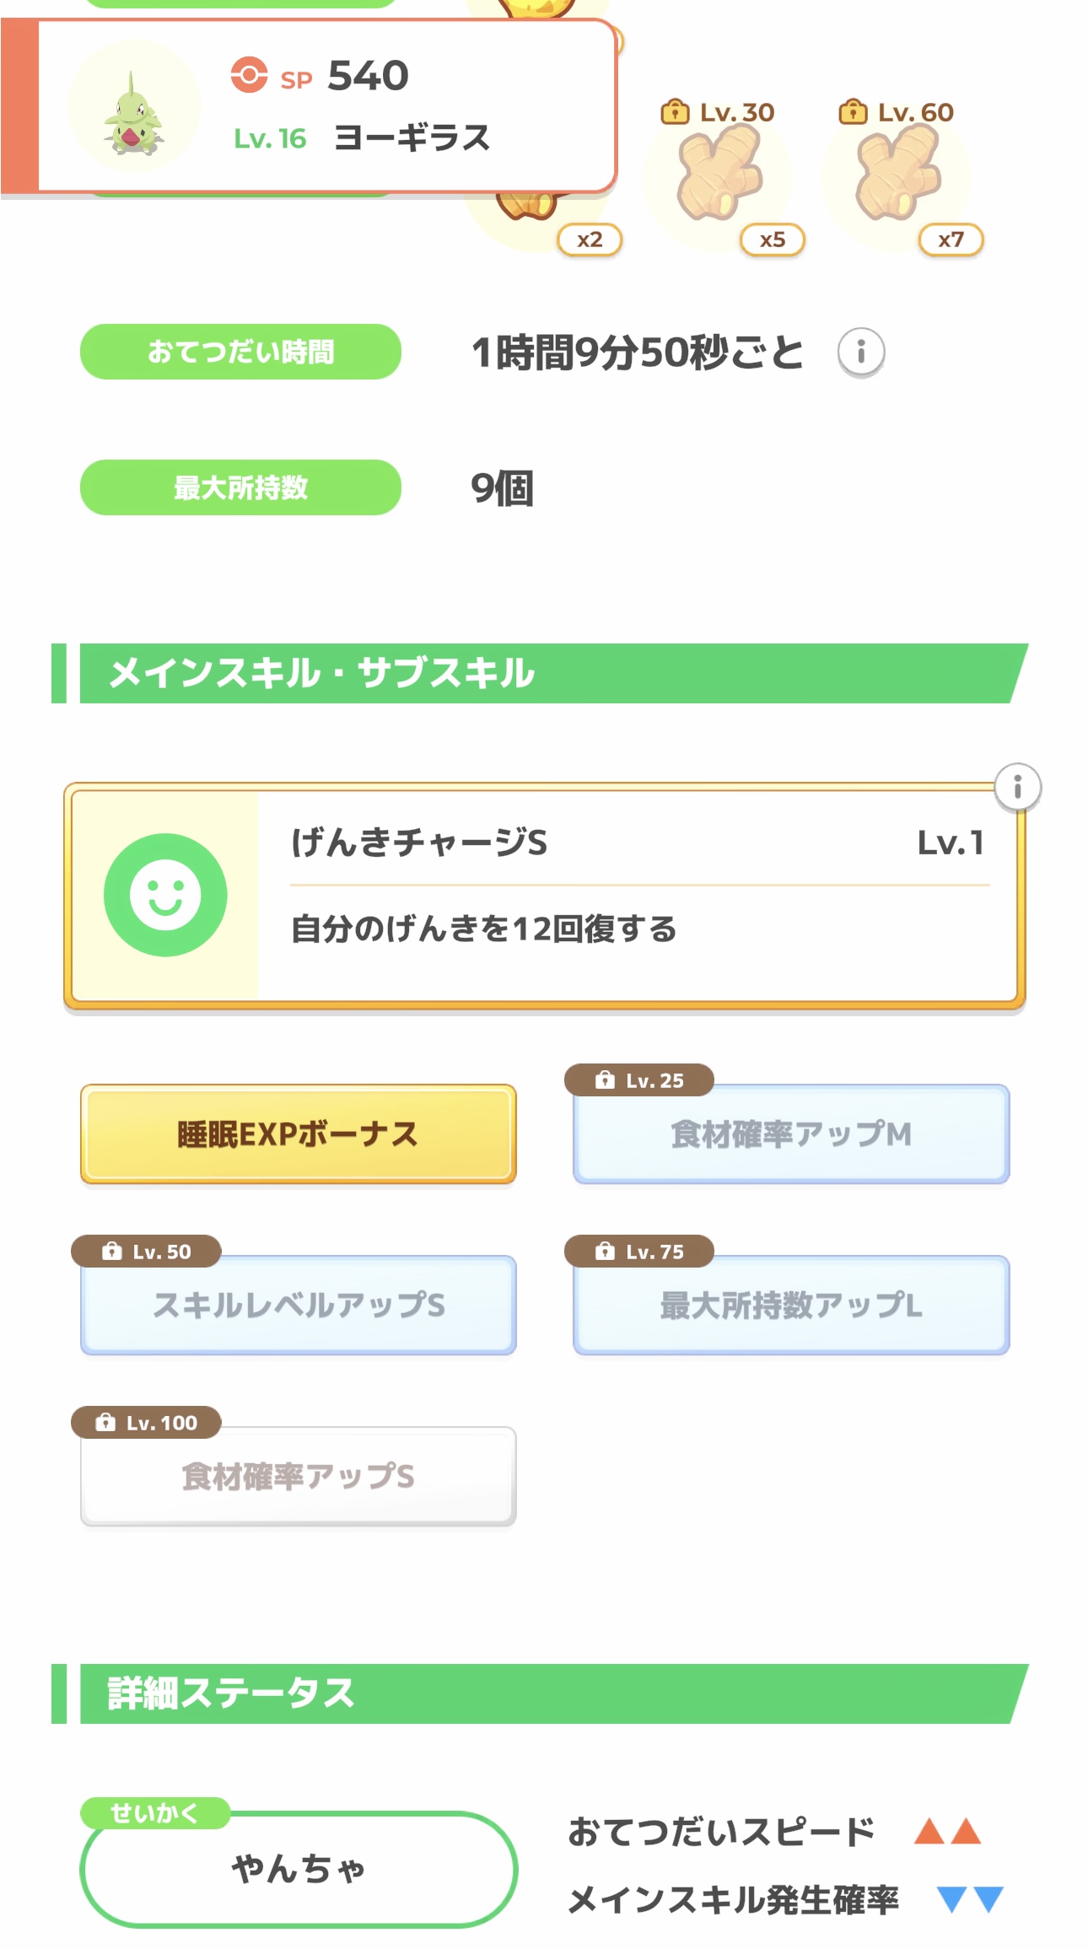Select locked 食材確率アップM sub skill

[790, 1134]
